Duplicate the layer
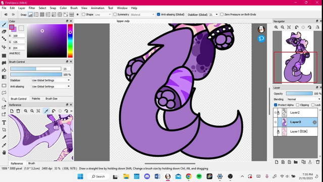This screenshot has height=182, width=323. [x=303, y=162]
